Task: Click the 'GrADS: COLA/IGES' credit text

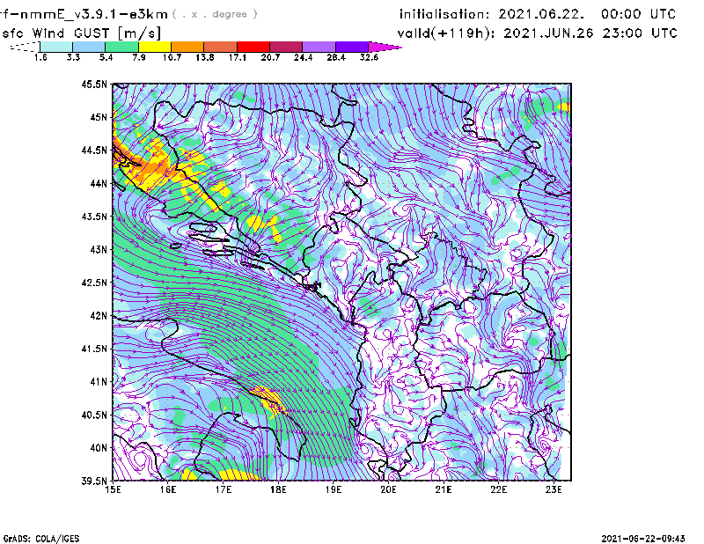Action: point(41,539)
